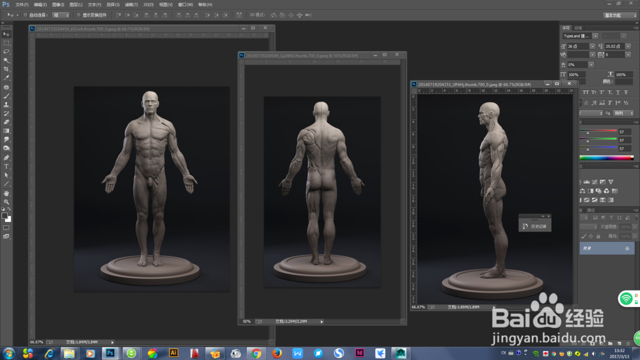
Task: Select the Eraser tool
Action: (x=6, y=122)
